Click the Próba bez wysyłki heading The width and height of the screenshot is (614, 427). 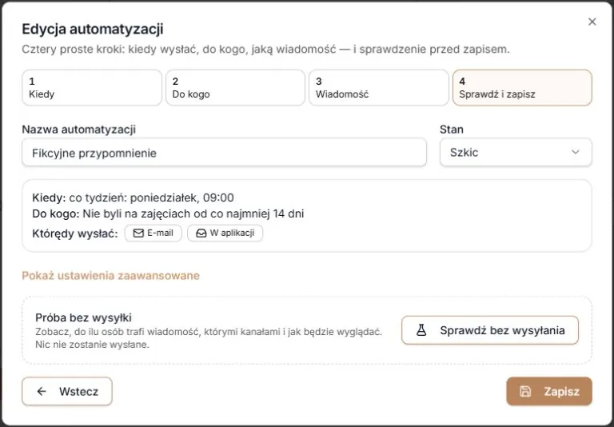(83, 317)
